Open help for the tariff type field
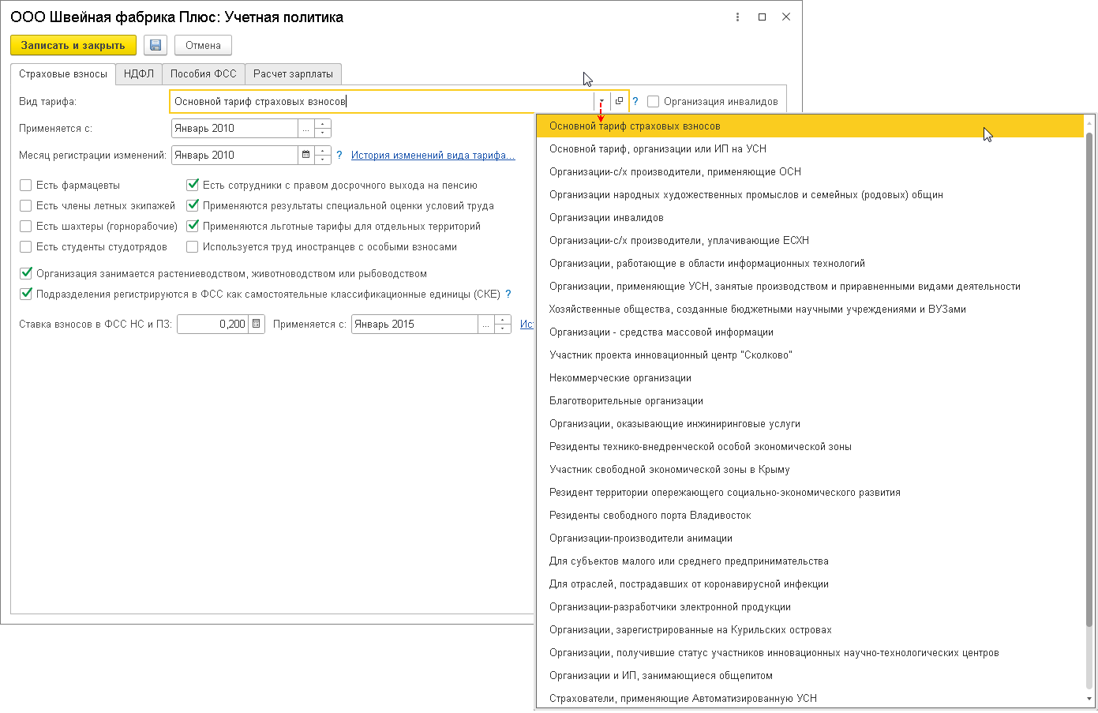 pyautogui.click(x=635, y=101)
